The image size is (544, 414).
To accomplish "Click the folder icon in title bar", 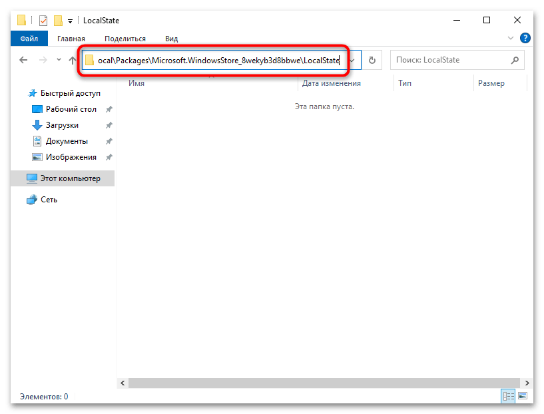I will coord(21,20).
